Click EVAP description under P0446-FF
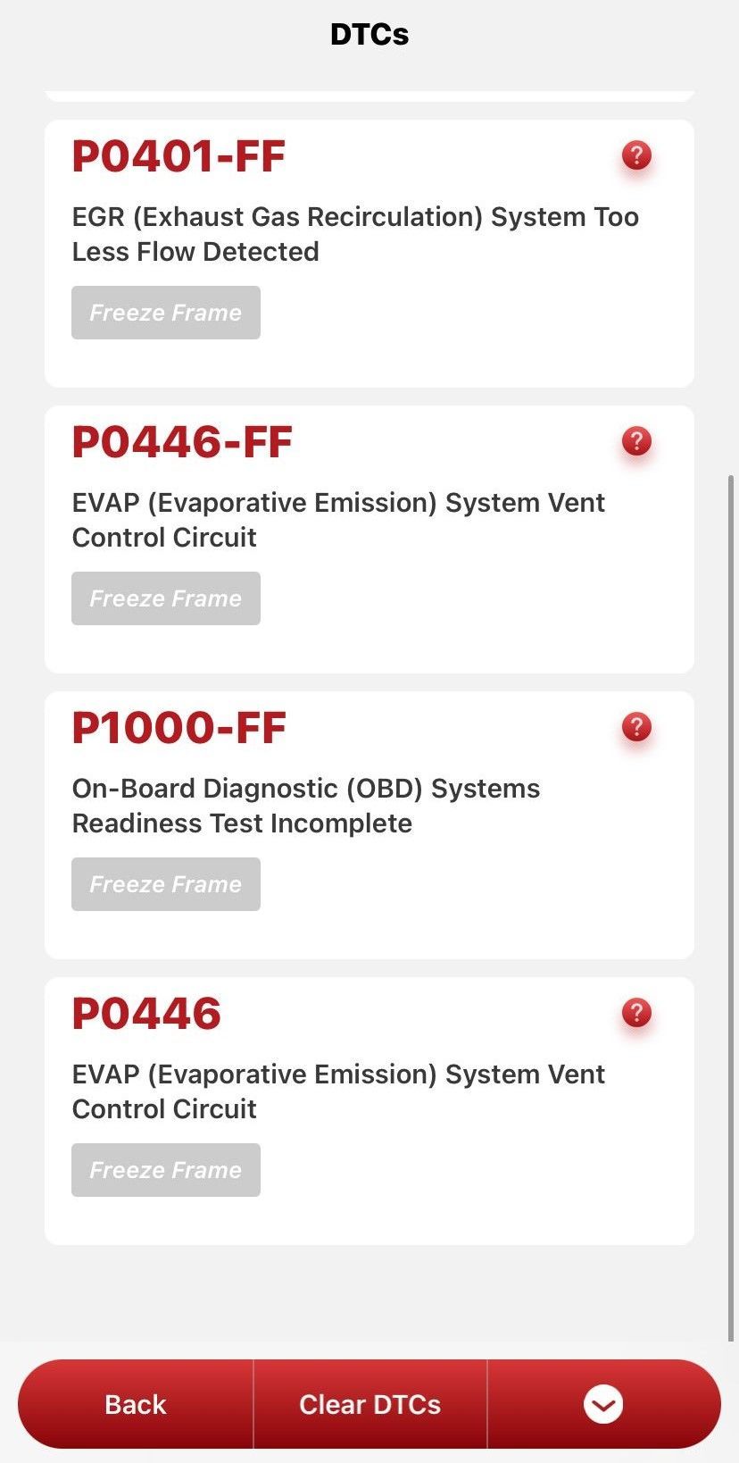Screen dimensions: 739x1463 (338, 520)
